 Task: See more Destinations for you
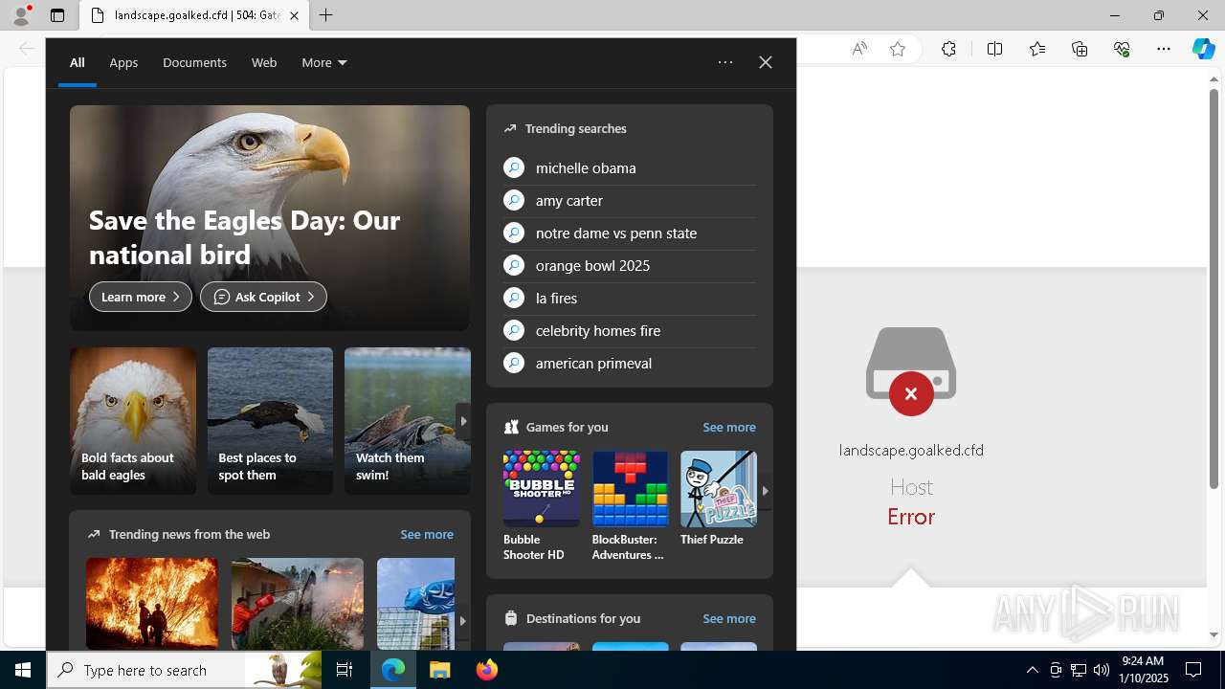[x=729, y=618]
